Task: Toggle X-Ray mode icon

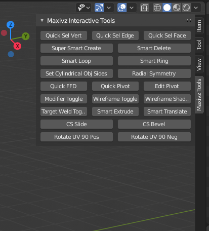Action: coord(145,8)
